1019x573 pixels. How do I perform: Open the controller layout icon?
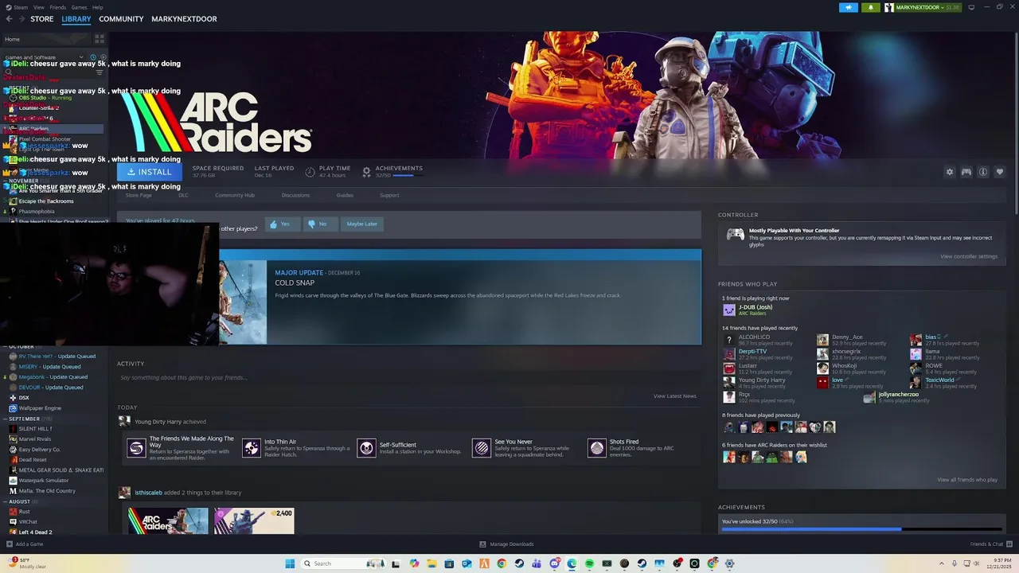point(966,172)
